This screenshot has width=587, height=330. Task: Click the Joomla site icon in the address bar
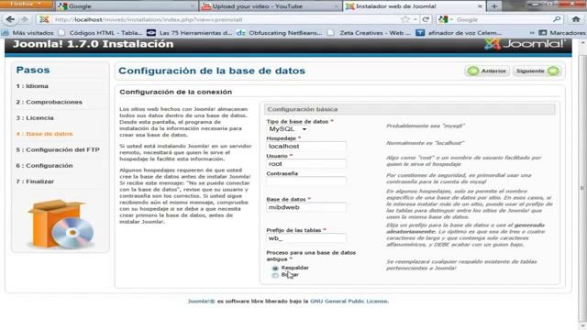pyautogui.click(x=44, y=19)
